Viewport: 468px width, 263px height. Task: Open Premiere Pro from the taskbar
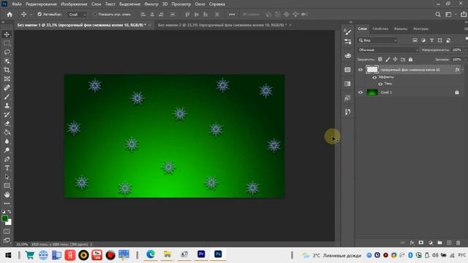(x=201, y=254)
